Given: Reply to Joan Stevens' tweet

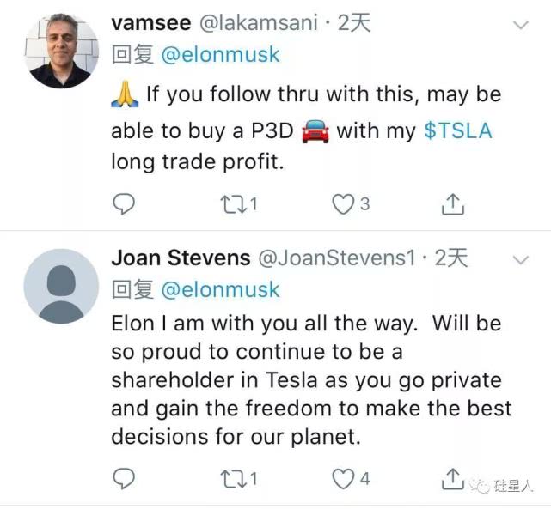Looking at the screenshot, I should (125, 478).
